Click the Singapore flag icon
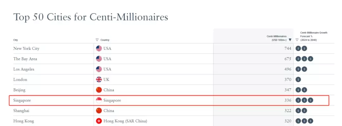The image size is (342, 126). pos(99,100)
